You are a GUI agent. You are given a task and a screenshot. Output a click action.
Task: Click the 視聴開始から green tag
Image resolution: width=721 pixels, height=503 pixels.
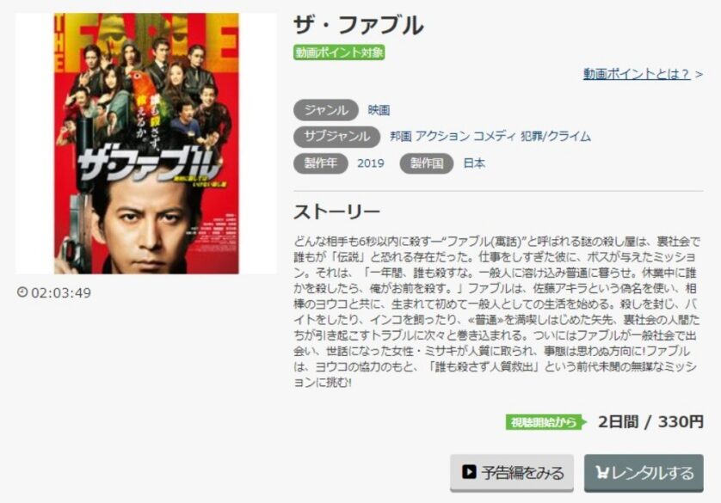(545, 422)
